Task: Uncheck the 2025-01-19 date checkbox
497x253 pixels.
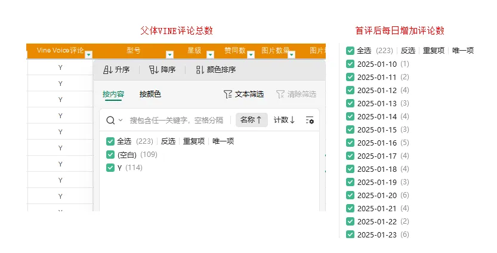Action: pyautogui.click(x=350, y=182)
